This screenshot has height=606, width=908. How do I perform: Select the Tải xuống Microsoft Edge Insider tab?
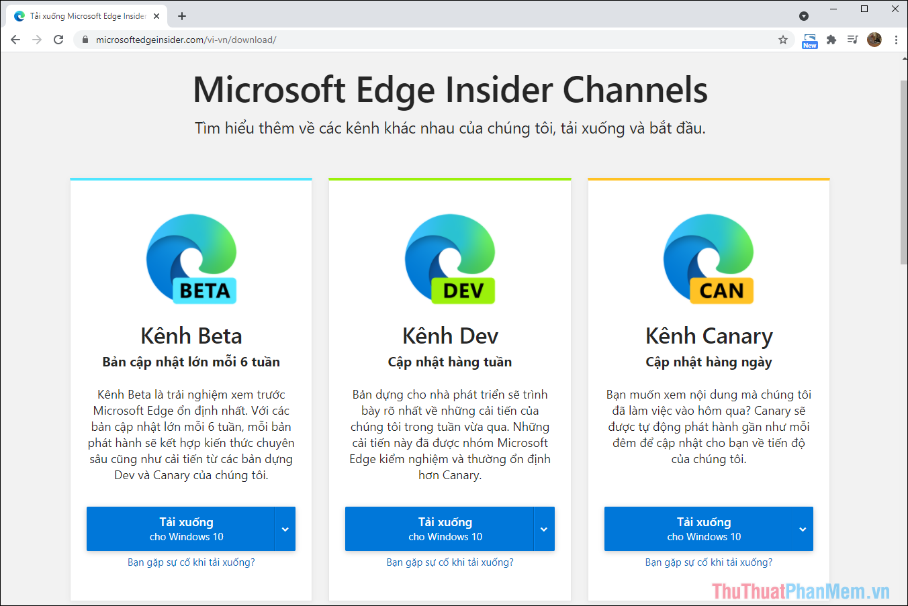coord(87,15)
